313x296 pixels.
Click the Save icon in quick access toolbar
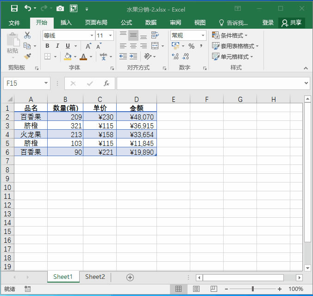point(14,8)
